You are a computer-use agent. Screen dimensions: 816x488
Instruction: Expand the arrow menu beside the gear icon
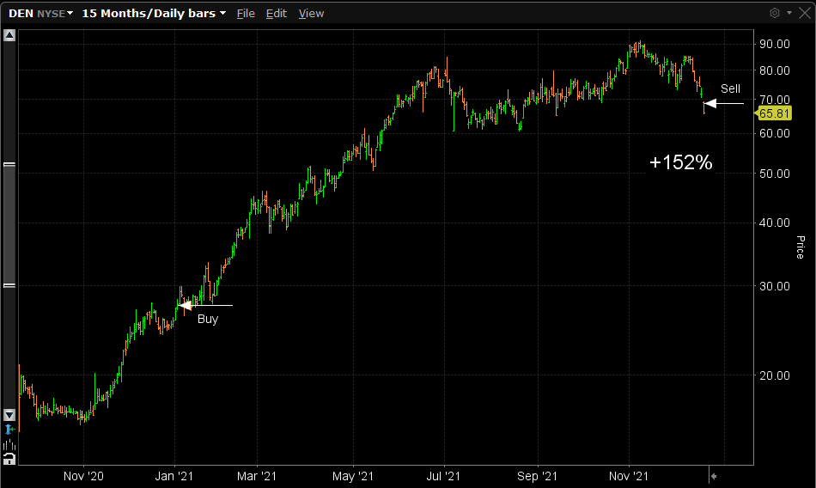(789, 13)
